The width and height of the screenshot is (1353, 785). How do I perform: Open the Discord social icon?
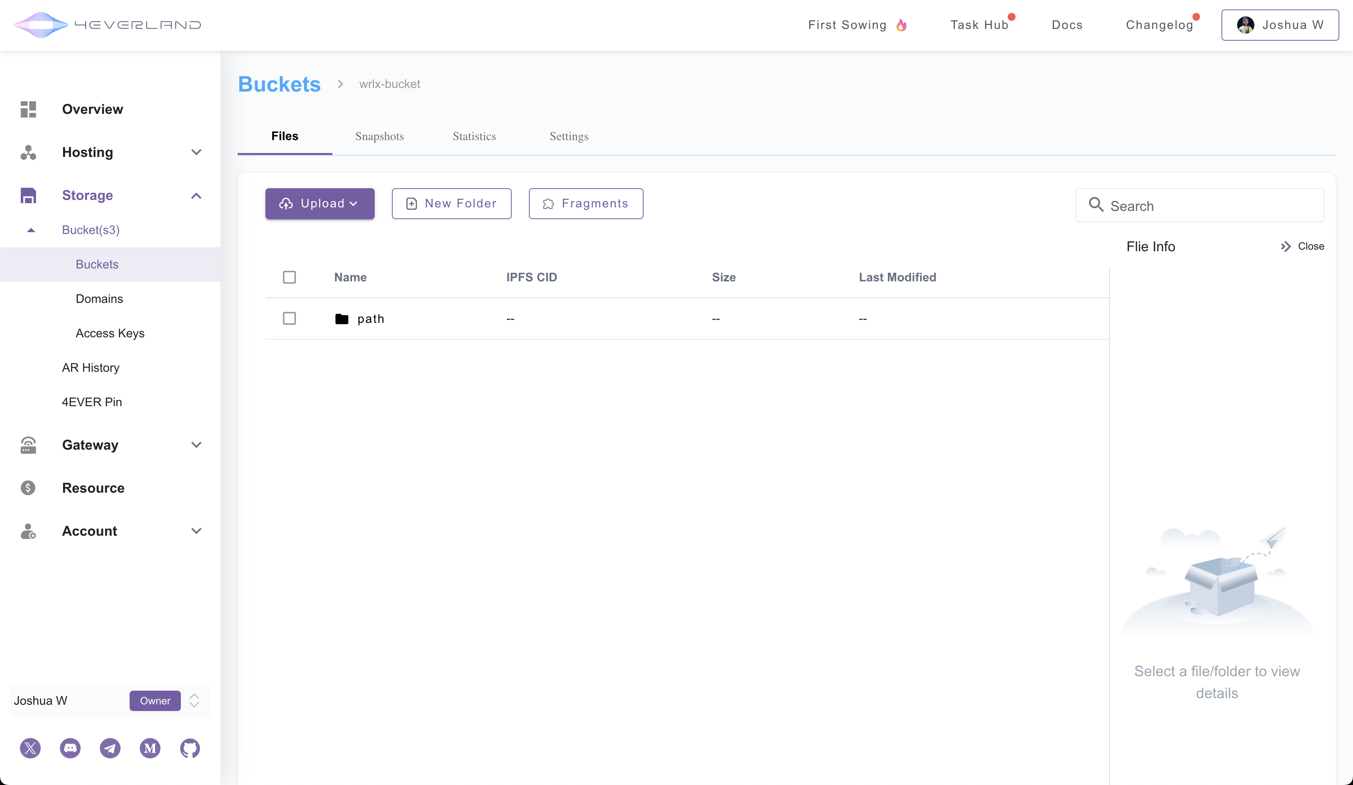point(70,748)
